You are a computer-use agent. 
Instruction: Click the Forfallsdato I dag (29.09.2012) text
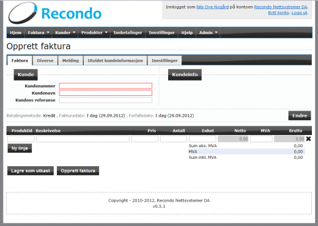click(x=161, y=115)
